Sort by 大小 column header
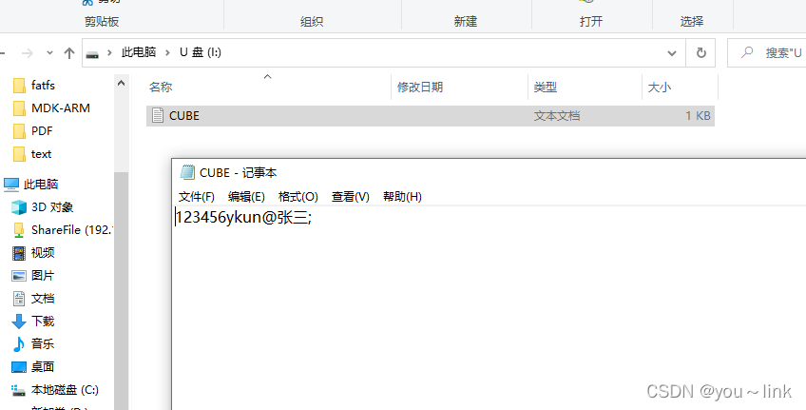Screen dimensions: 806x410 click(660, 88)
